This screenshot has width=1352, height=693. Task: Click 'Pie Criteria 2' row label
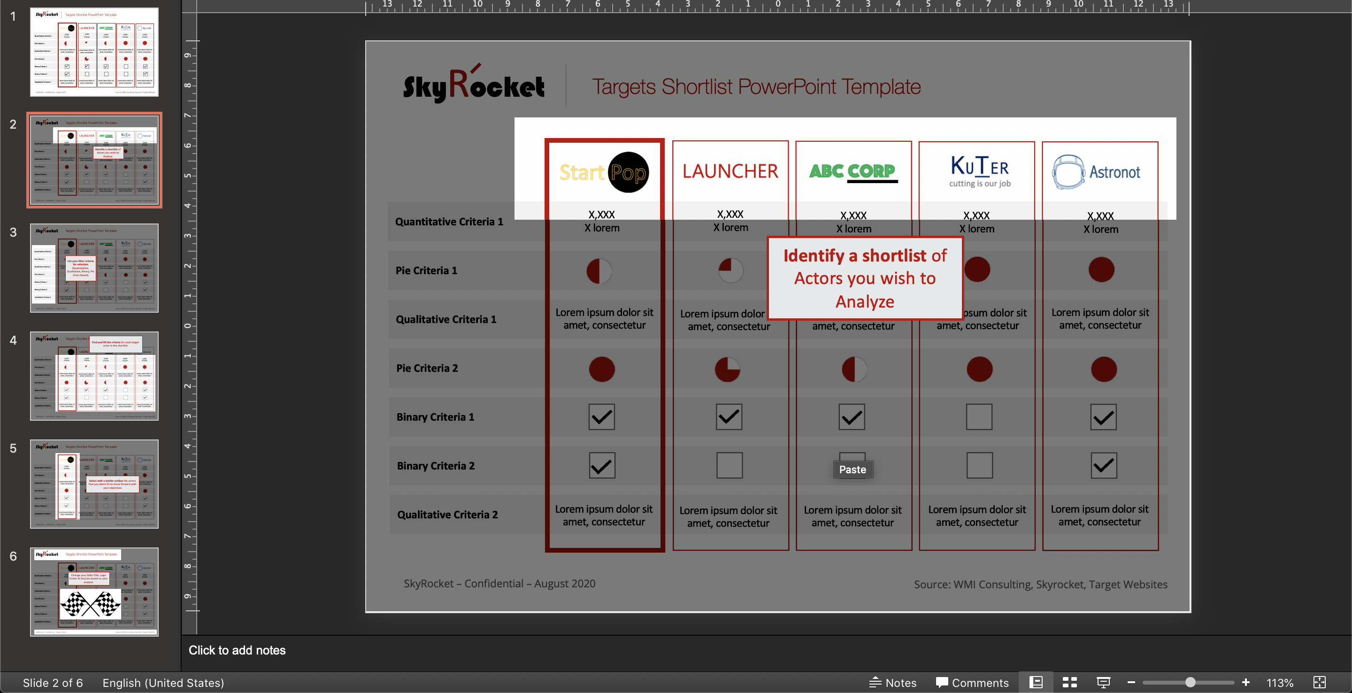(427, 368)
